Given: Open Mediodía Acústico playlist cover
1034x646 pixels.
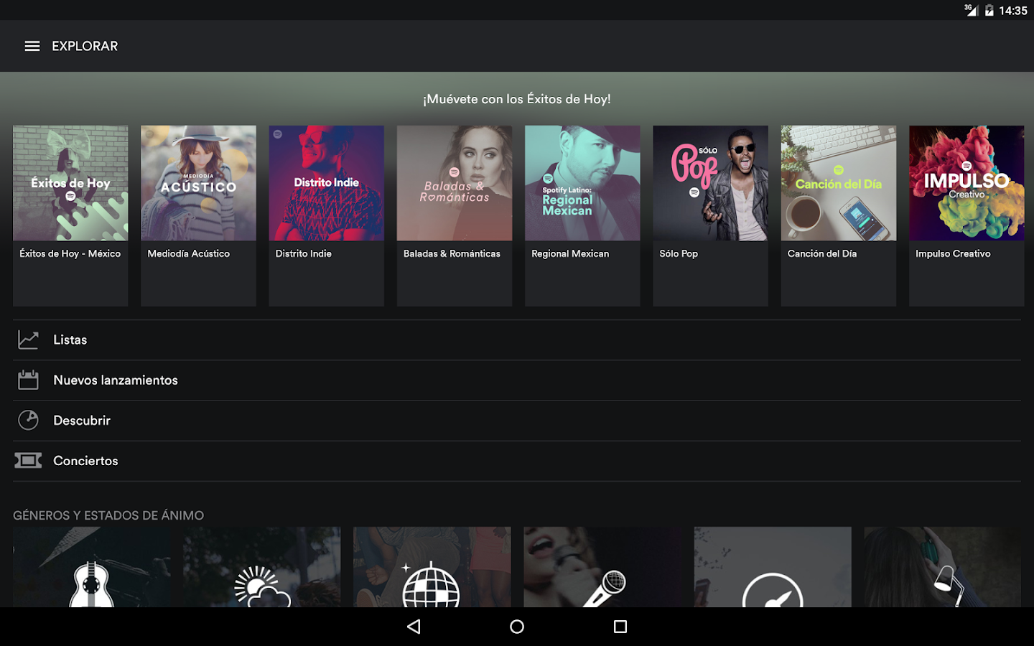Looking at the screenshot, I should pos(198,183).
